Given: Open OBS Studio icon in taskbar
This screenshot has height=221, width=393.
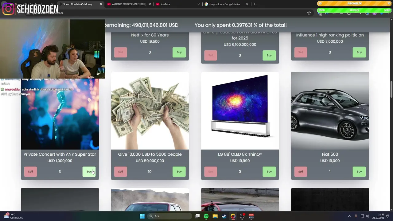Looking at the screenshot, I should coord(242,216).
